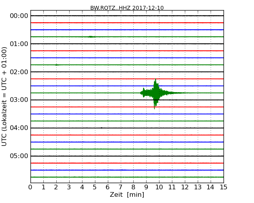
Task: Click the x-axis tick label 10
Action: (x=159, y=187)
